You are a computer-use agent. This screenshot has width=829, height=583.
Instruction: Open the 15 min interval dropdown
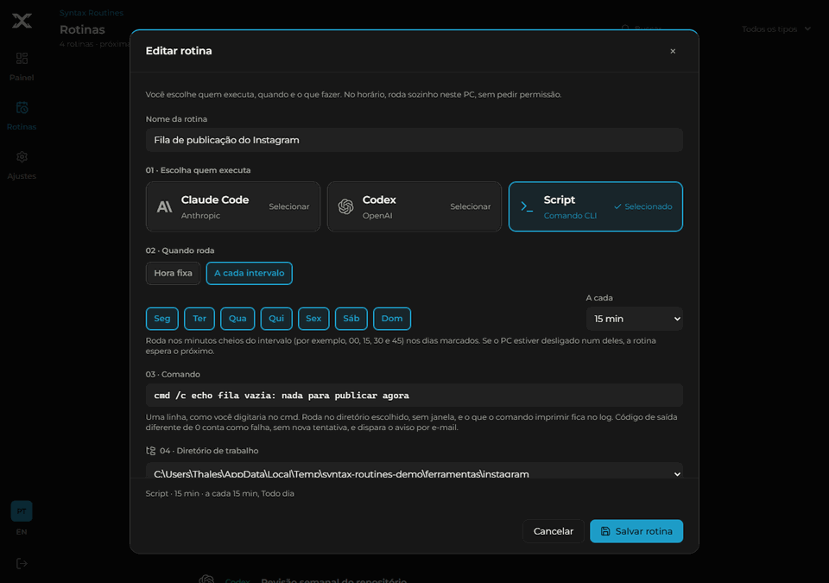point(634,319)
